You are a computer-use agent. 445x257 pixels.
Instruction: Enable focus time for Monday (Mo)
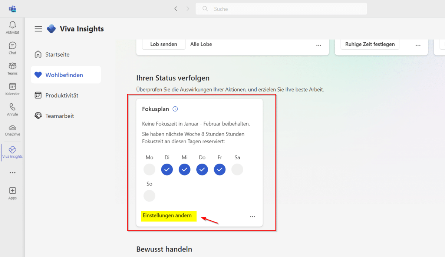point(149,170)
